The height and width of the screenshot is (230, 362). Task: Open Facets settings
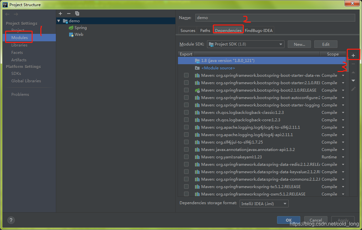coord(17,53)
